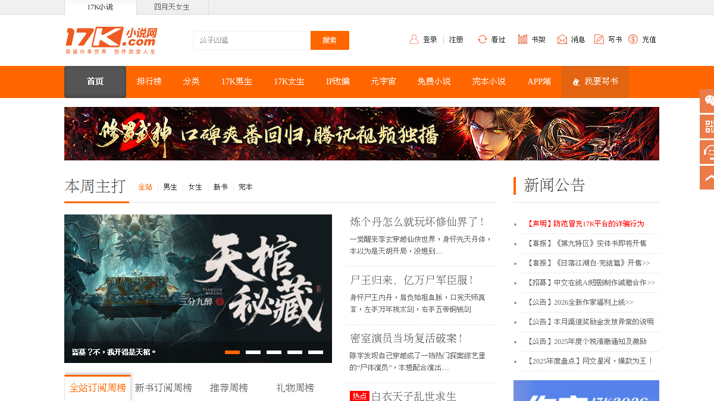The image size is (714, 401).
Task: Open the 17K男生 nav item
Action: coord(236,82)
